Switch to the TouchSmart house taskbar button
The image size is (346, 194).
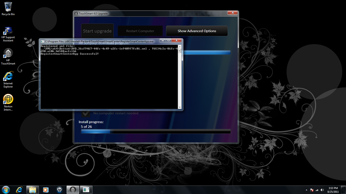click(x=73, y=190)
